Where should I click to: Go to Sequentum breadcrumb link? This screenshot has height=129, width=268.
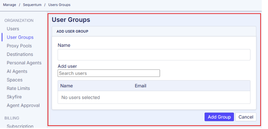pos(32,5)
